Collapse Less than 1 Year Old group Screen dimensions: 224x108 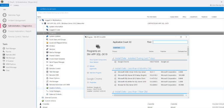pos(113,92)
